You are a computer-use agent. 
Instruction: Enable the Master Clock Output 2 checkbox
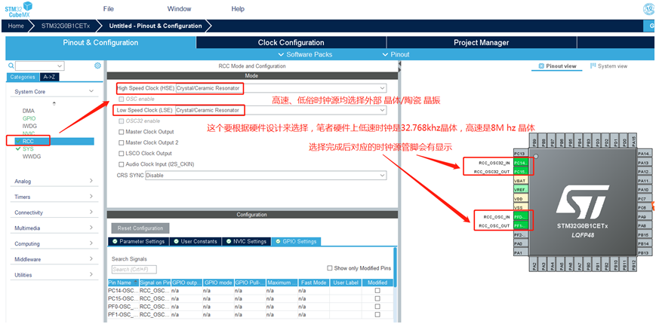click(x=122, y=142)
